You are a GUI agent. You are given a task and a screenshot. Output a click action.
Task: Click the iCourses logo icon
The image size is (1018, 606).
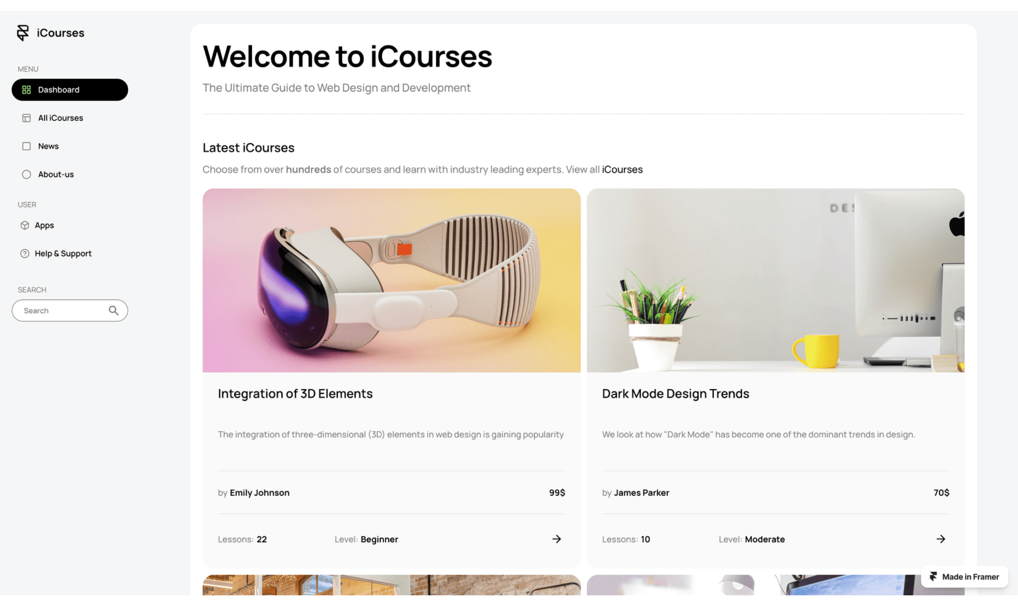point(23,33)
